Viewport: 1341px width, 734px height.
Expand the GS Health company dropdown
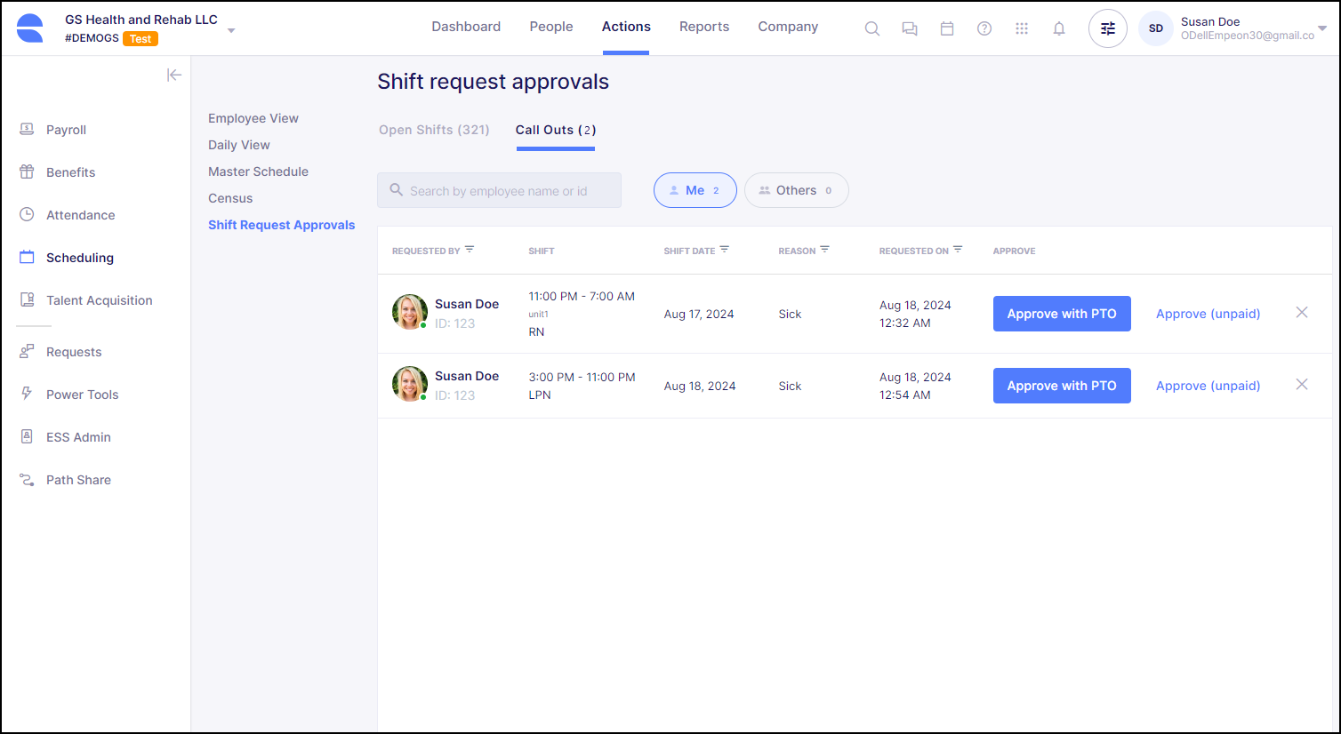click(231, 30)
